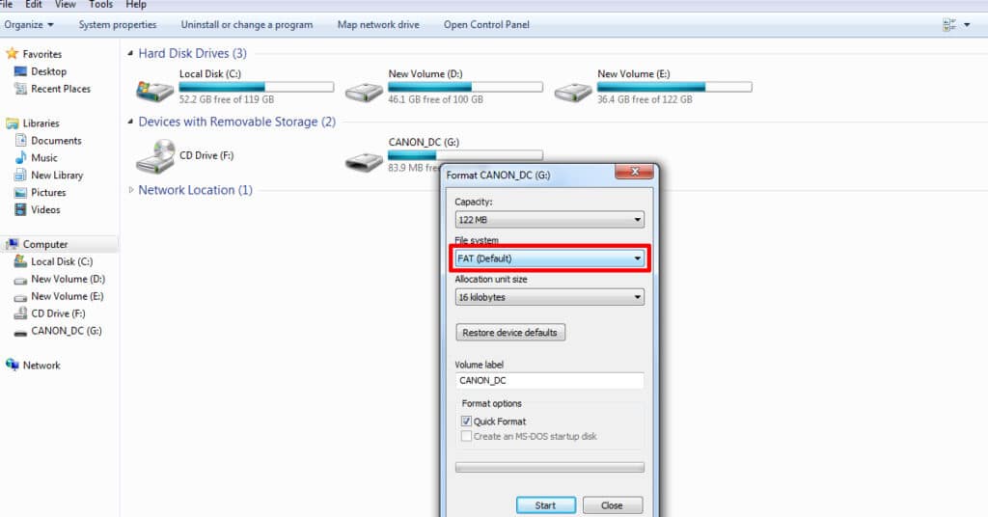Select the CANON_DC (G:) removable drive icon
The width and height of the screenshot is (988, 517).
coord(364,162)
